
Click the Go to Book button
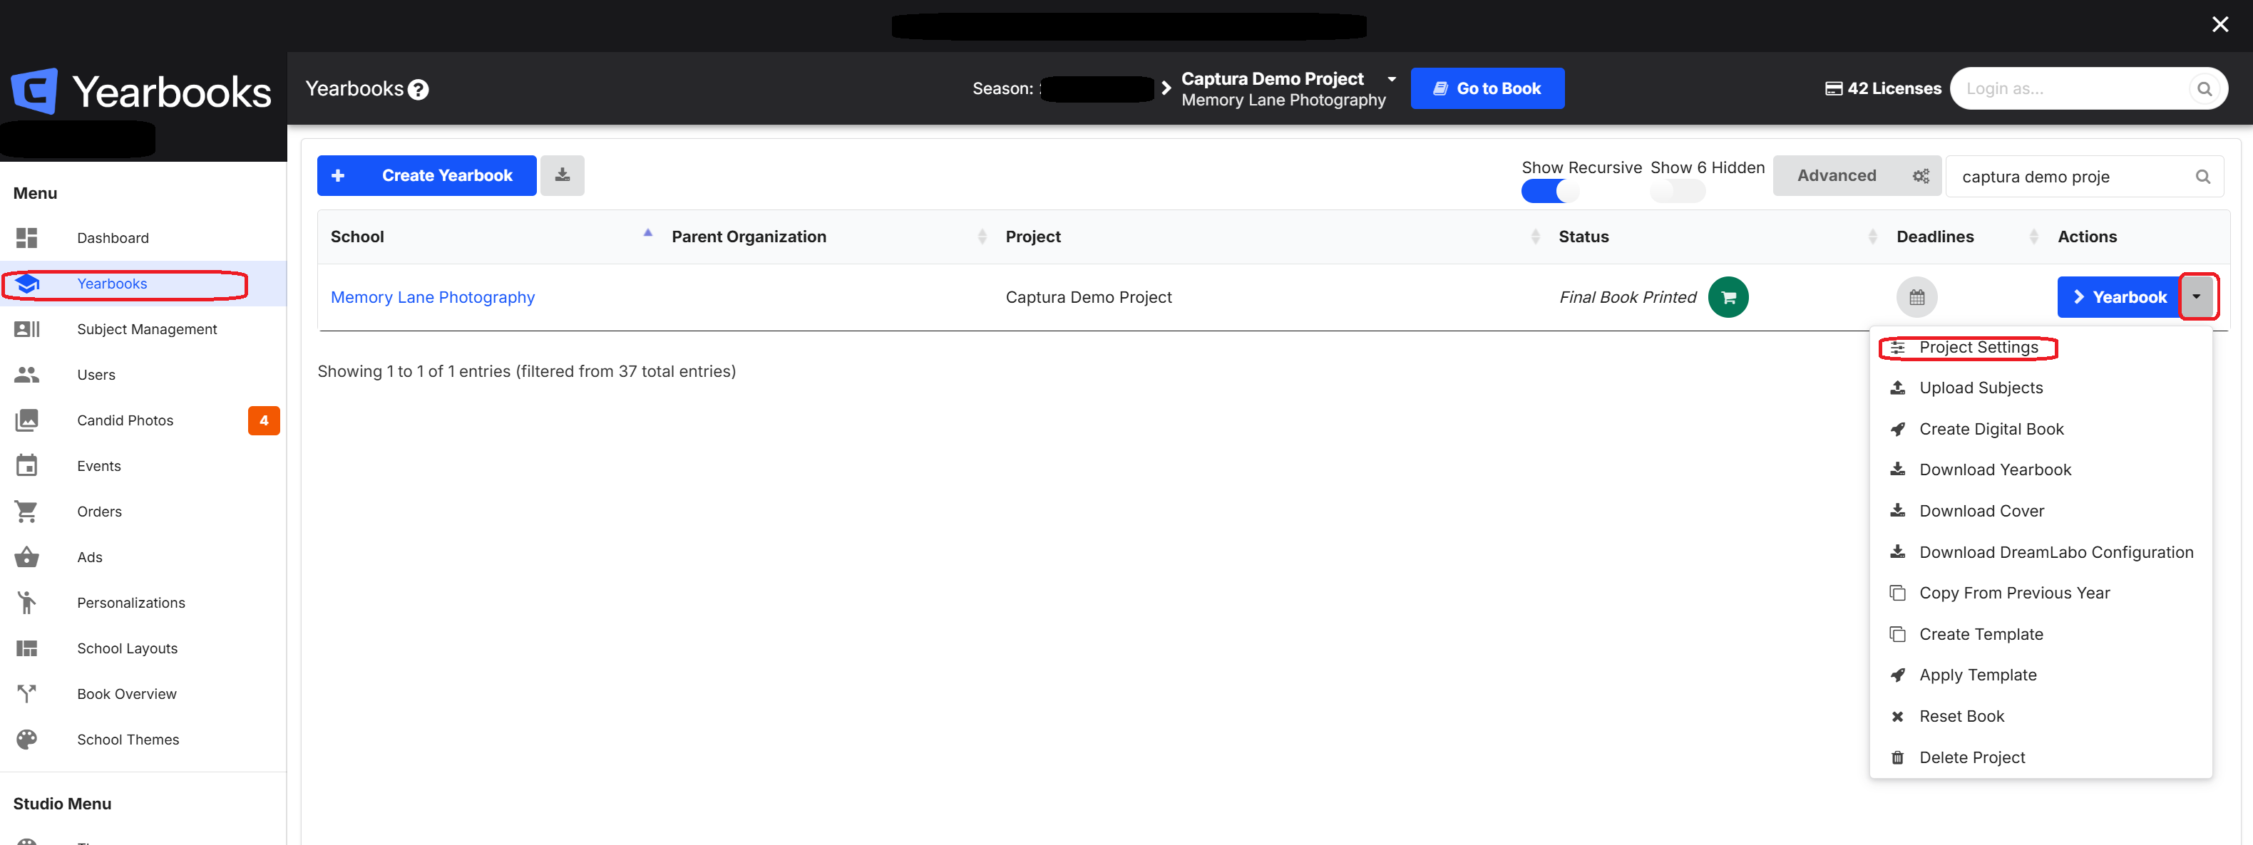pyautogui.click(x=1487, y=88)
